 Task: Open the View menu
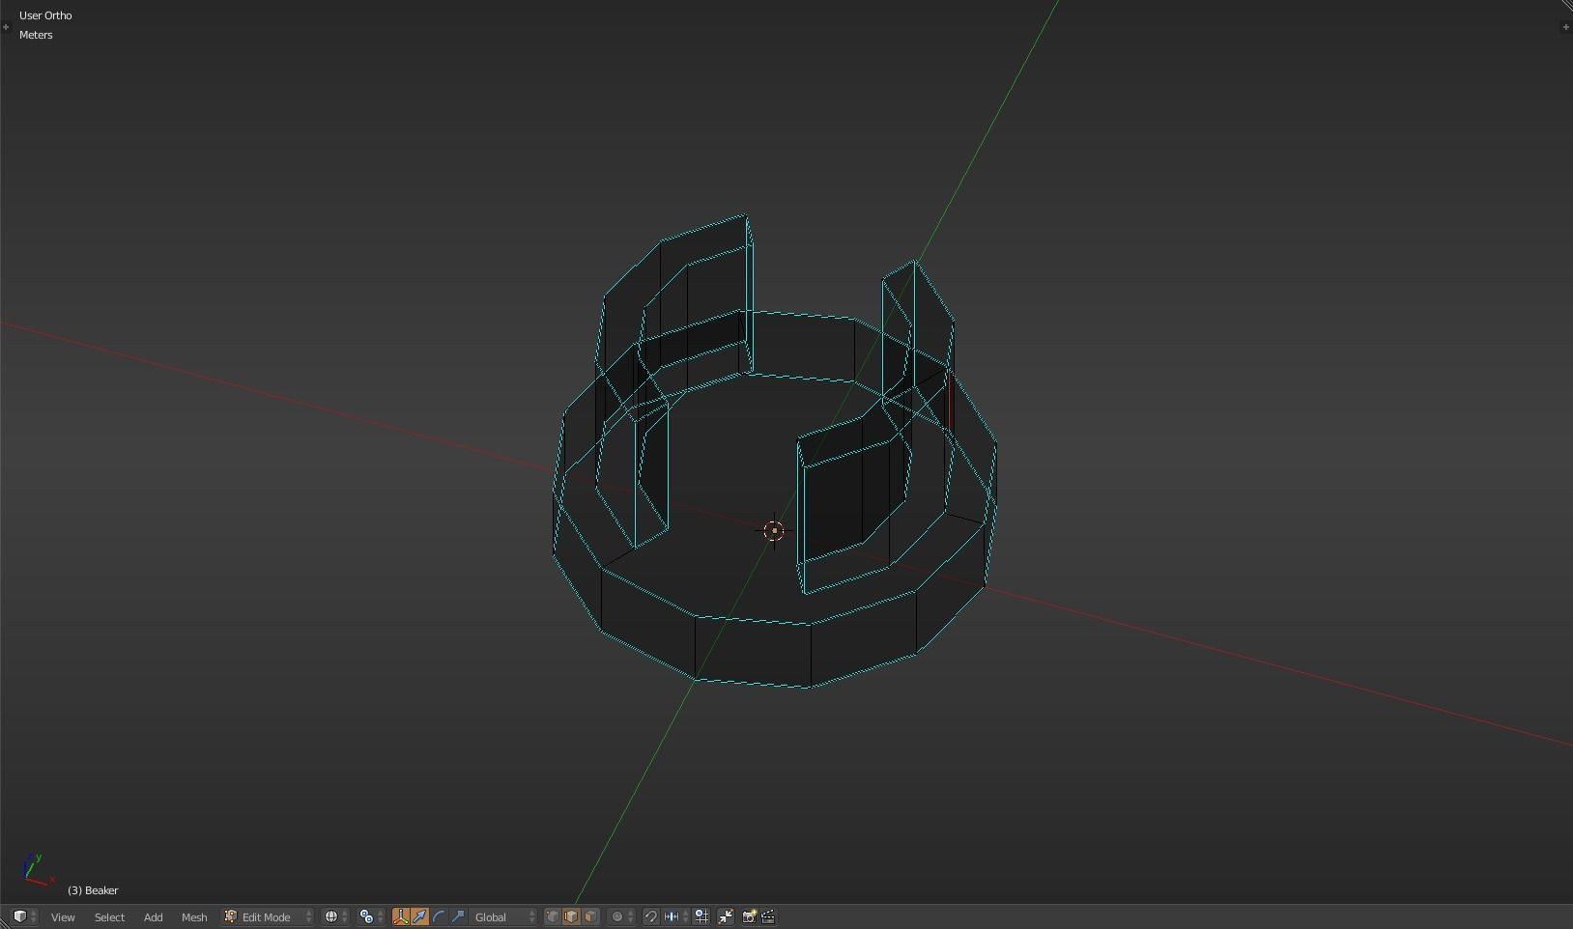pyautogui.click(x=63, y=916)
